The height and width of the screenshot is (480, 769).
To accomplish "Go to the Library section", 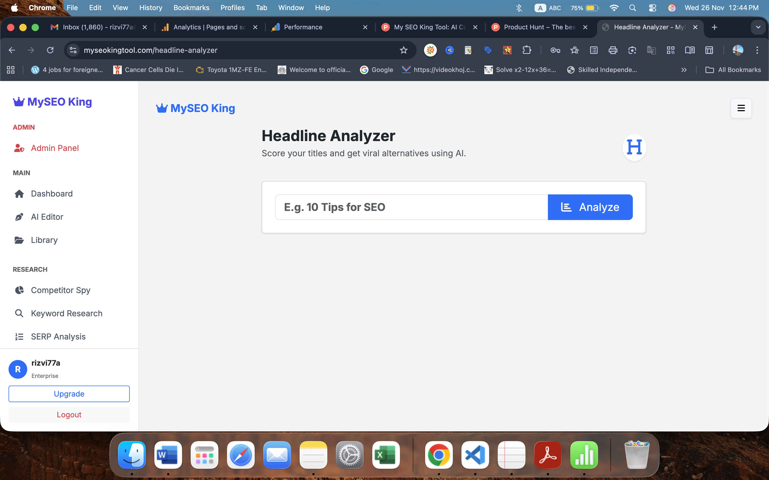I will pos(44,240).
